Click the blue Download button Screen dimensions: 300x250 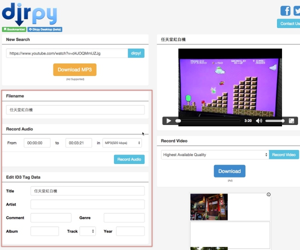pos(229,171)
